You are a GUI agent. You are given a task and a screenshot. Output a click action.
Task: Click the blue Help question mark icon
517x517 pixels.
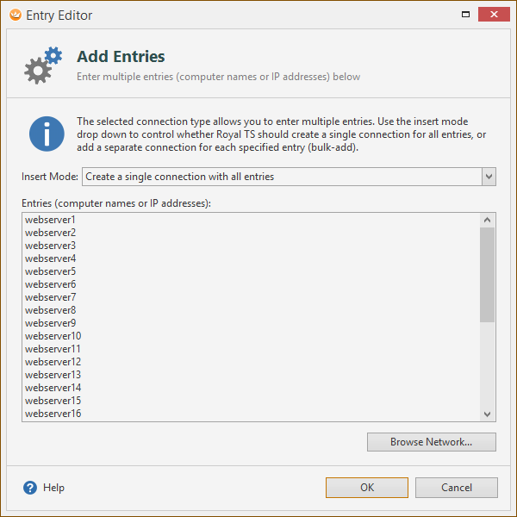[x=30, y=488]
